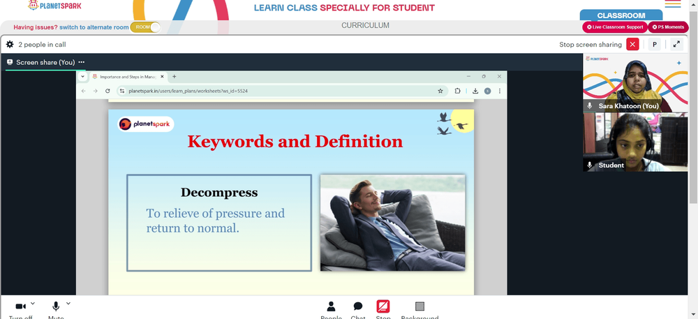Click microphone icon on Student tile

[590, 165]
